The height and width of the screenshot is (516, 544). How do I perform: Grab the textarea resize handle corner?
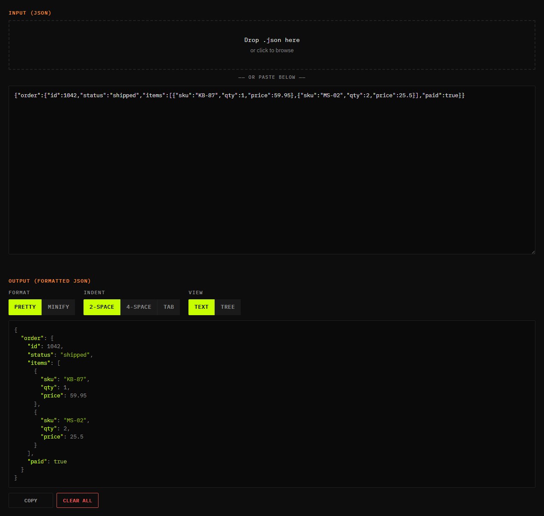[x=533, y=252]
